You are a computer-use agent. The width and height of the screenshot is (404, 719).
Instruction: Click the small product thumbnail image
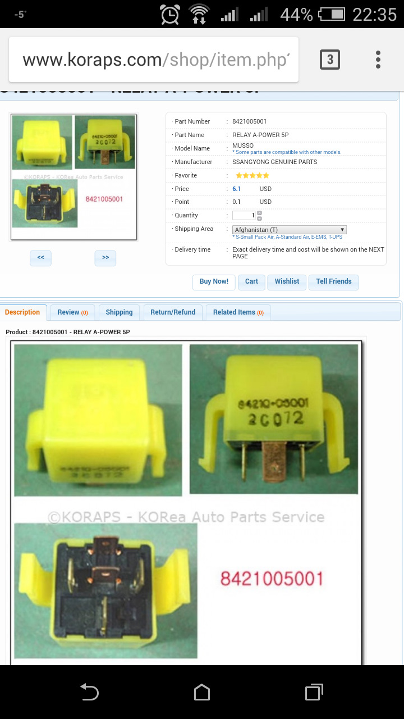click(x=74, y=176)
